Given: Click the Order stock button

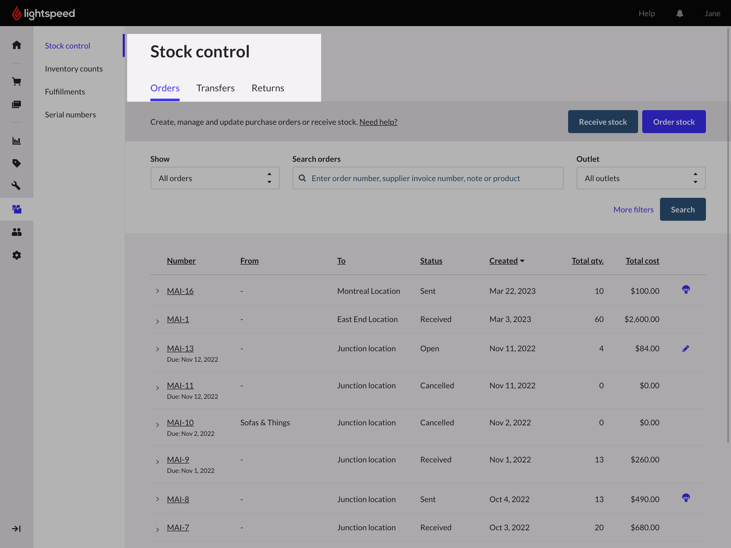Looking at the screenshot, I should pos(674,122).
